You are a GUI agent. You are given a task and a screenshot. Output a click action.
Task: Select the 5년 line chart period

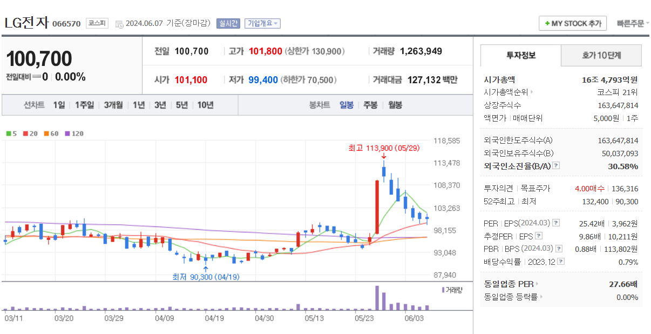click(x=181, y=105)
